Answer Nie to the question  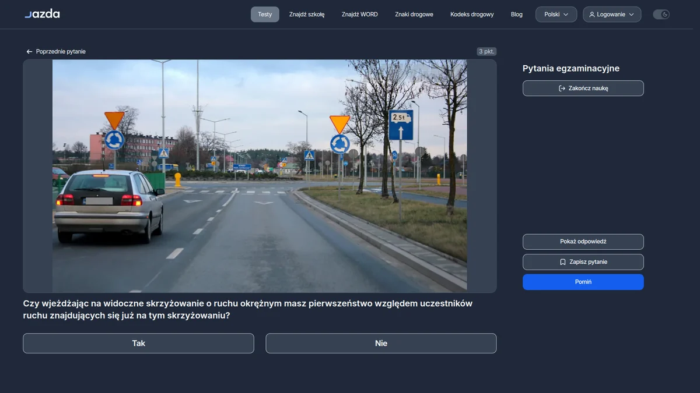[381, 344]
